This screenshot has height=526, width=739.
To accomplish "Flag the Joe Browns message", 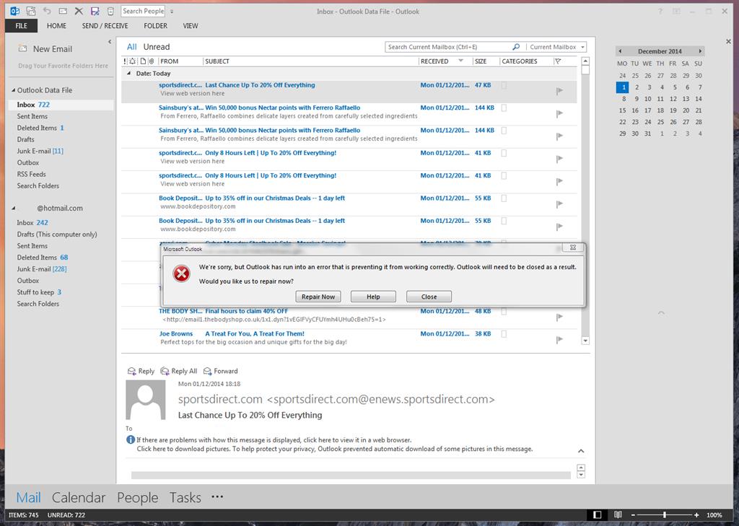I will pos(559,340).
